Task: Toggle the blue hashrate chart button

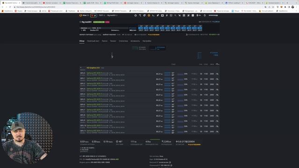Action: 157,48
